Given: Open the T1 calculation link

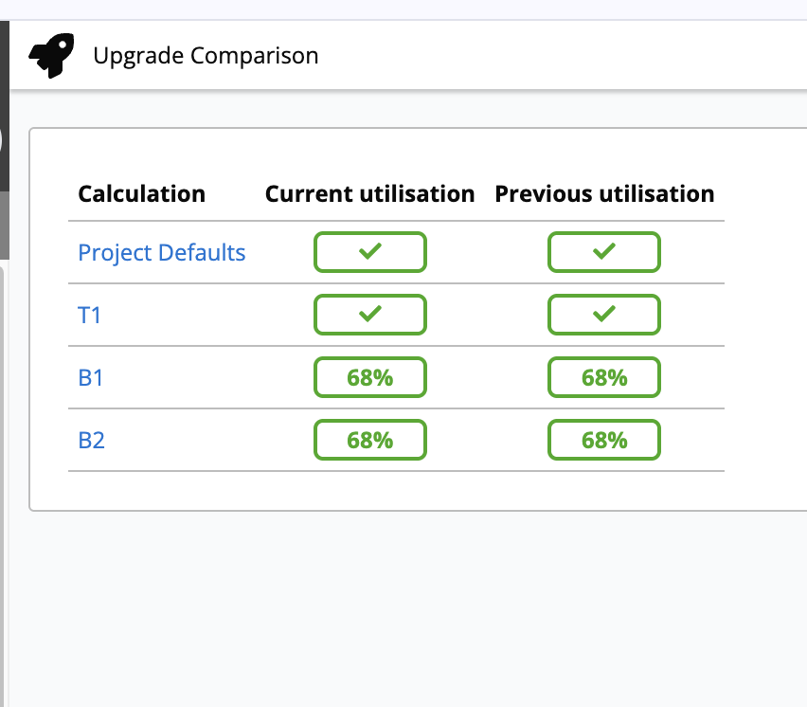Looking at the screenshot, I should (90, 316).
